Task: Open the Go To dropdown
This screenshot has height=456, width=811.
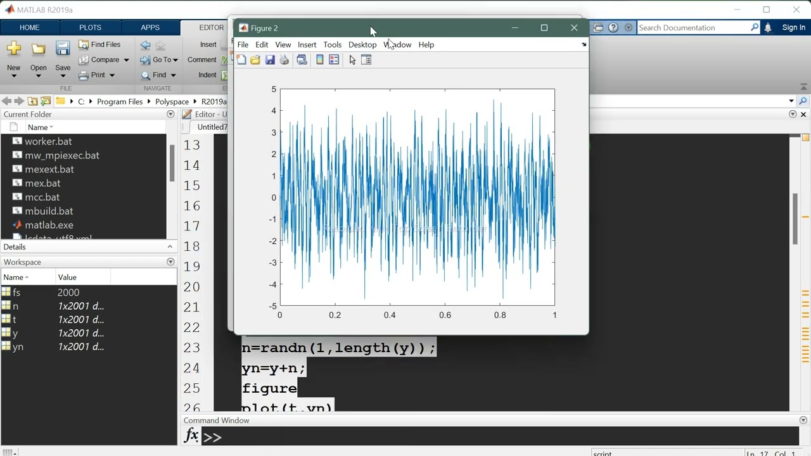Action: point(159,60)
